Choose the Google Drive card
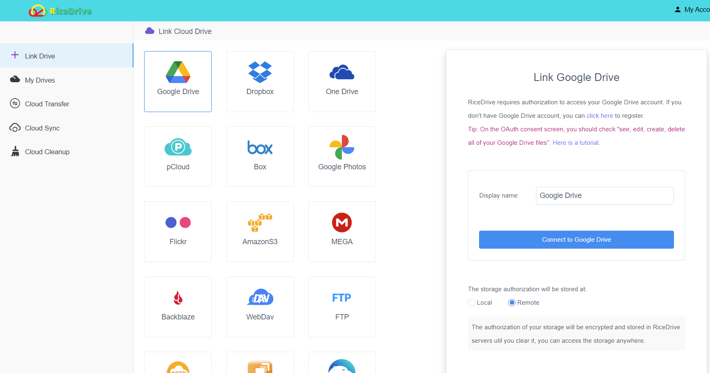 click(178, 81)
